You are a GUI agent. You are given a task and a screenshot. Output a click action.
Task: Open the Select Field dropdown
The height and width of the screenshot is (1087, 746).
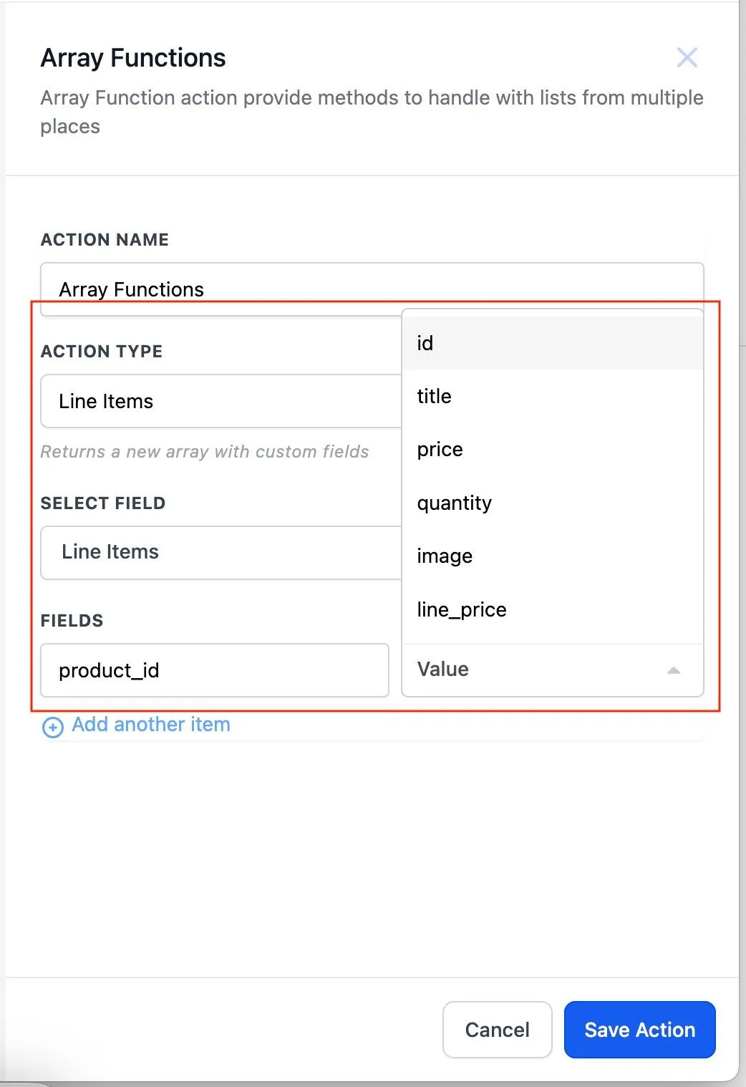221,552
